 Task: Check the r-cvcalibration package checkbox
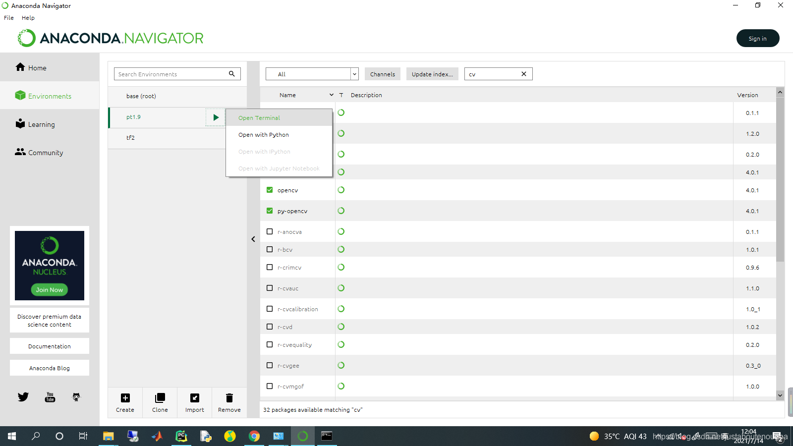[x=270, y=309]
